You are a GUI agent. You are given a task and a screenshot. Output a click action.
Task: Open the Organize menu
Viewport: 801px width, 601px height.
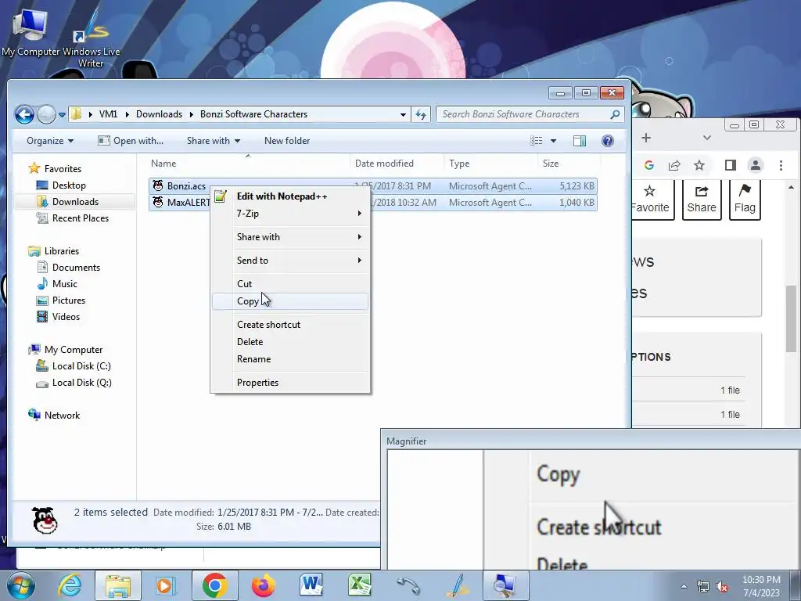(49, 141)
